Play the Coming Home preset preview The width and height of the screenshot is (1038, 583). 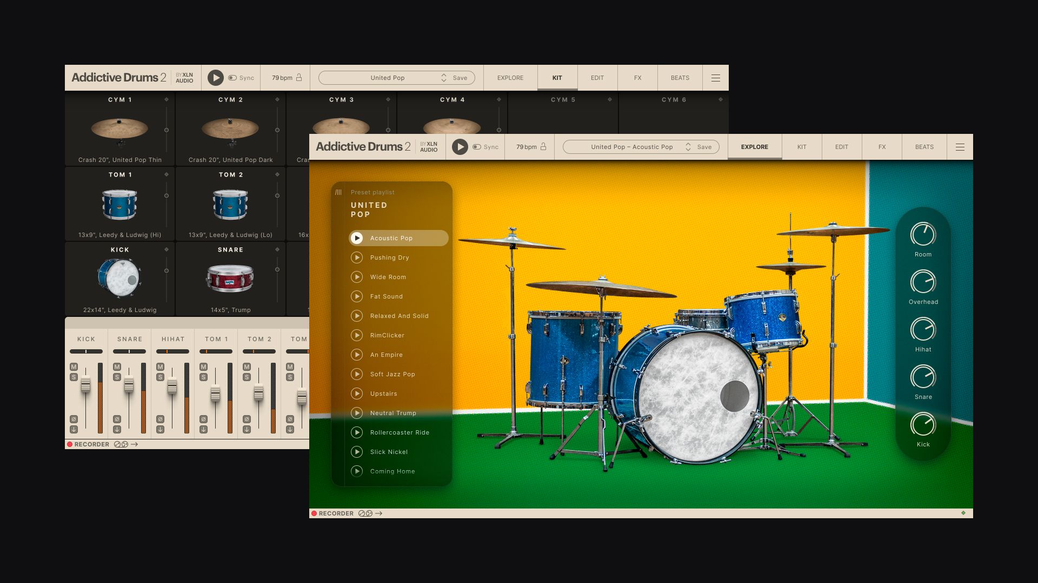[x=357, y=471]
